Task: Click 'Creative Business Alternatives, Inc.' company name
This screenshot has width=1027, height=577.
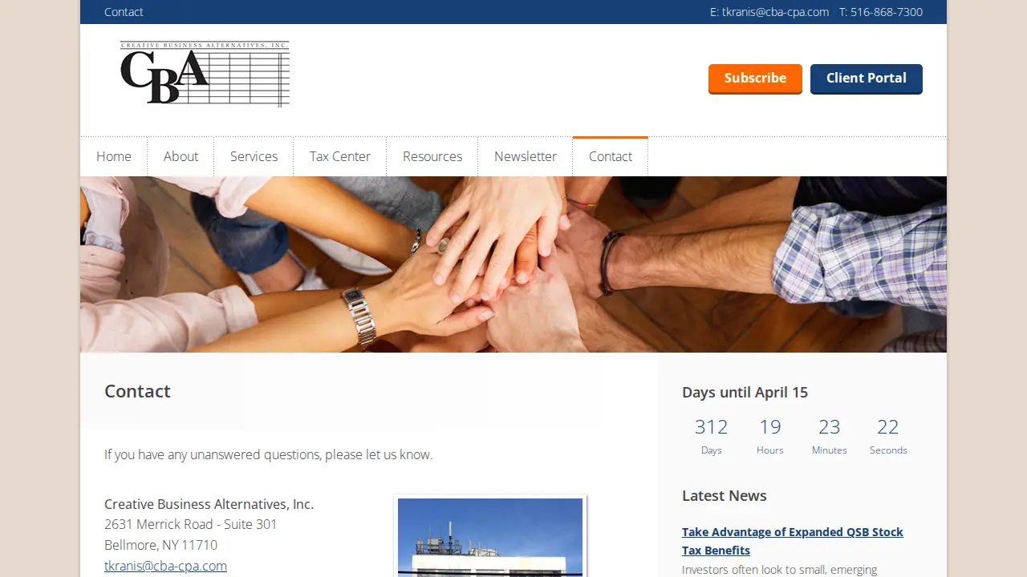Action: 209,504
